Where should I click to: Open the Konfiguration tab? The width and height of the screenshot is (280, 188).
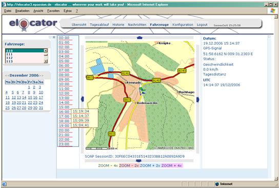click(x=183, y=25)
